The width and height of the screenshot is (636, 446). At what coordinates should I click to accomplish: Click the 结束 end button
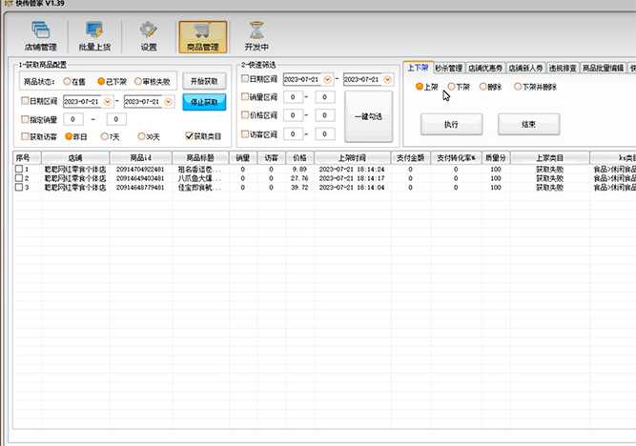coord(528,125)
